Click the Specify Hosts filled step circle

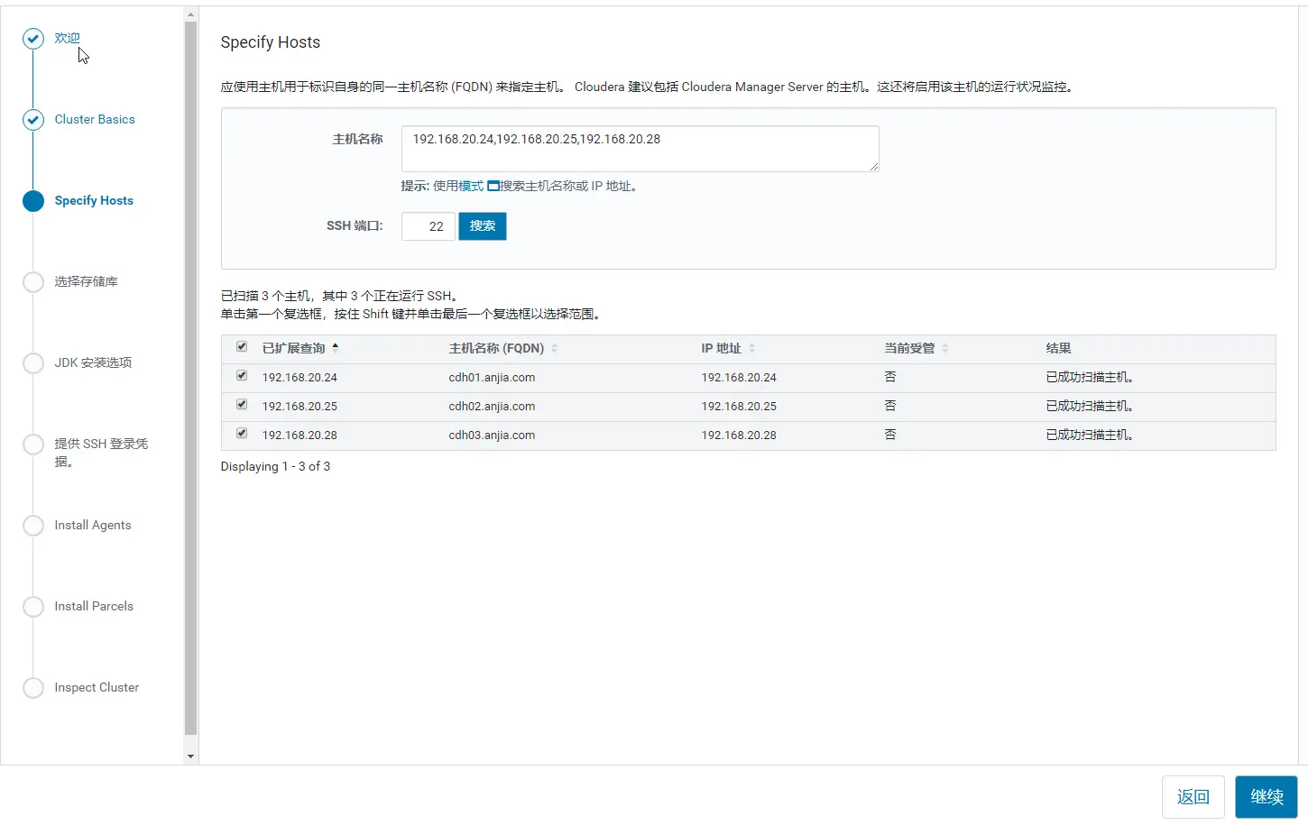click(x=33, y=201)
